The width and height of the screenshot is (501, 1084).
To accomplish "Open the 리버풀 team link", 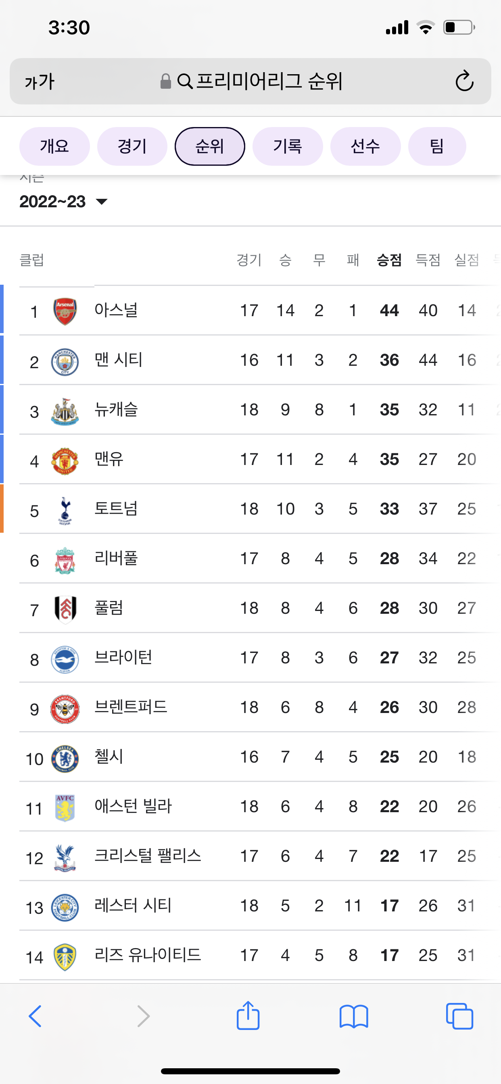I will [116, 559].
